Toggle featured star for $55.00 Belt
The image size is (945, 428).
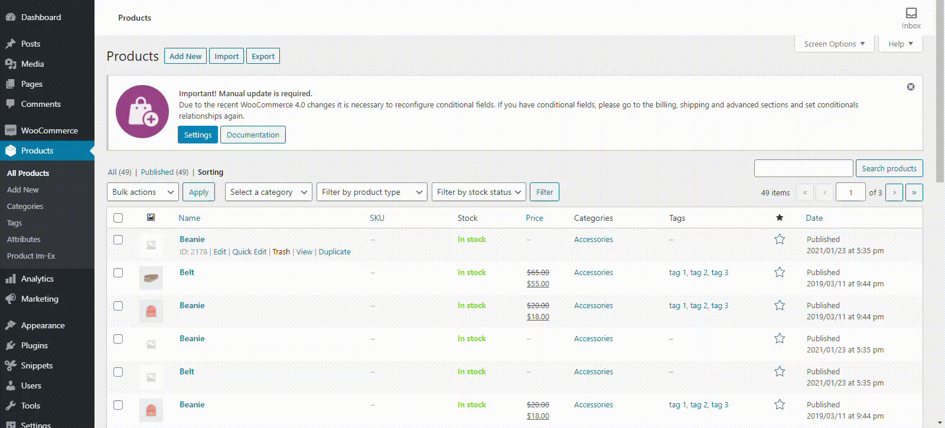click(x=780, y=272)
